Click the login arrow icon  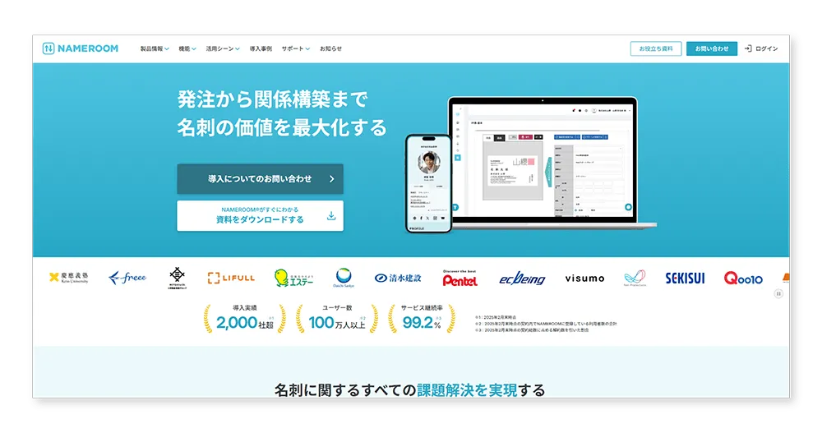748,48
